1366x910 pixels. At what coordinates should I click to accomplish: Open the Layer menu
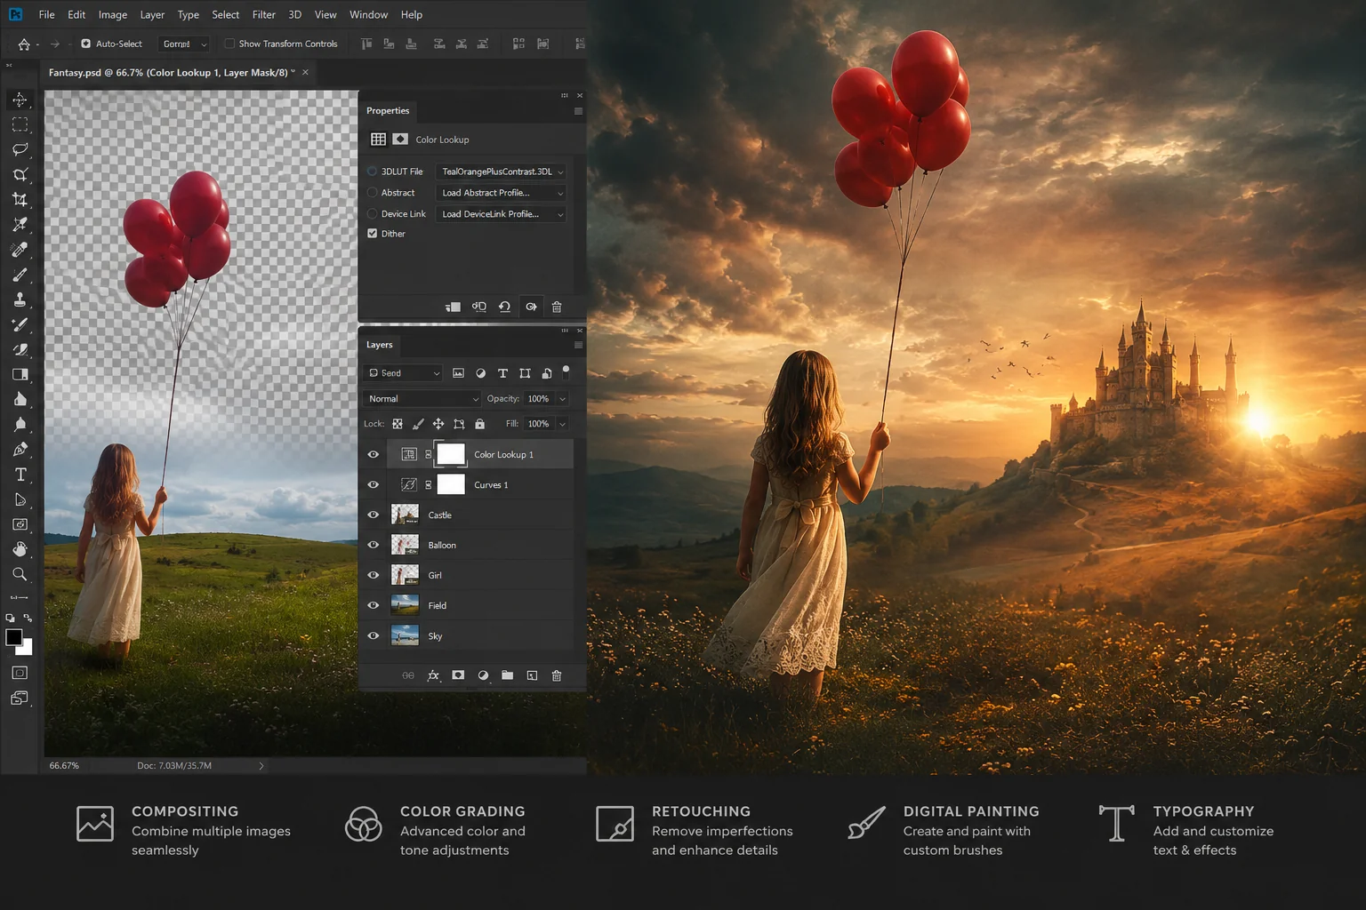click(x=152, y=14)
